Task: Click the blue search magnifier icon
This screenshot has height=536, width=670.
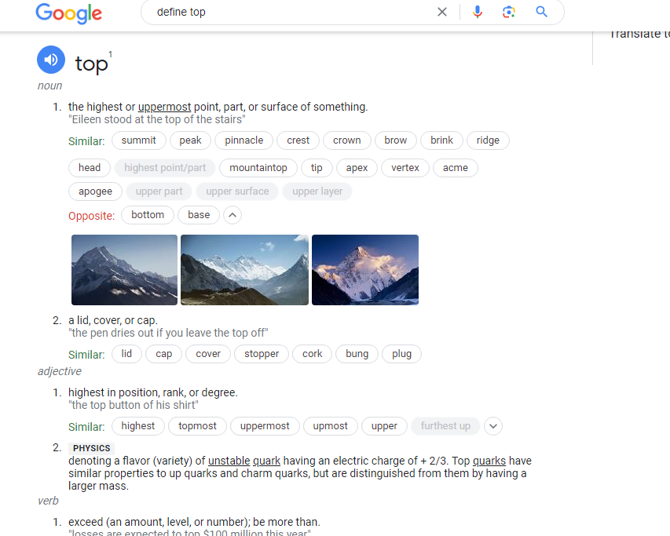Action: (x=541, y=12)
